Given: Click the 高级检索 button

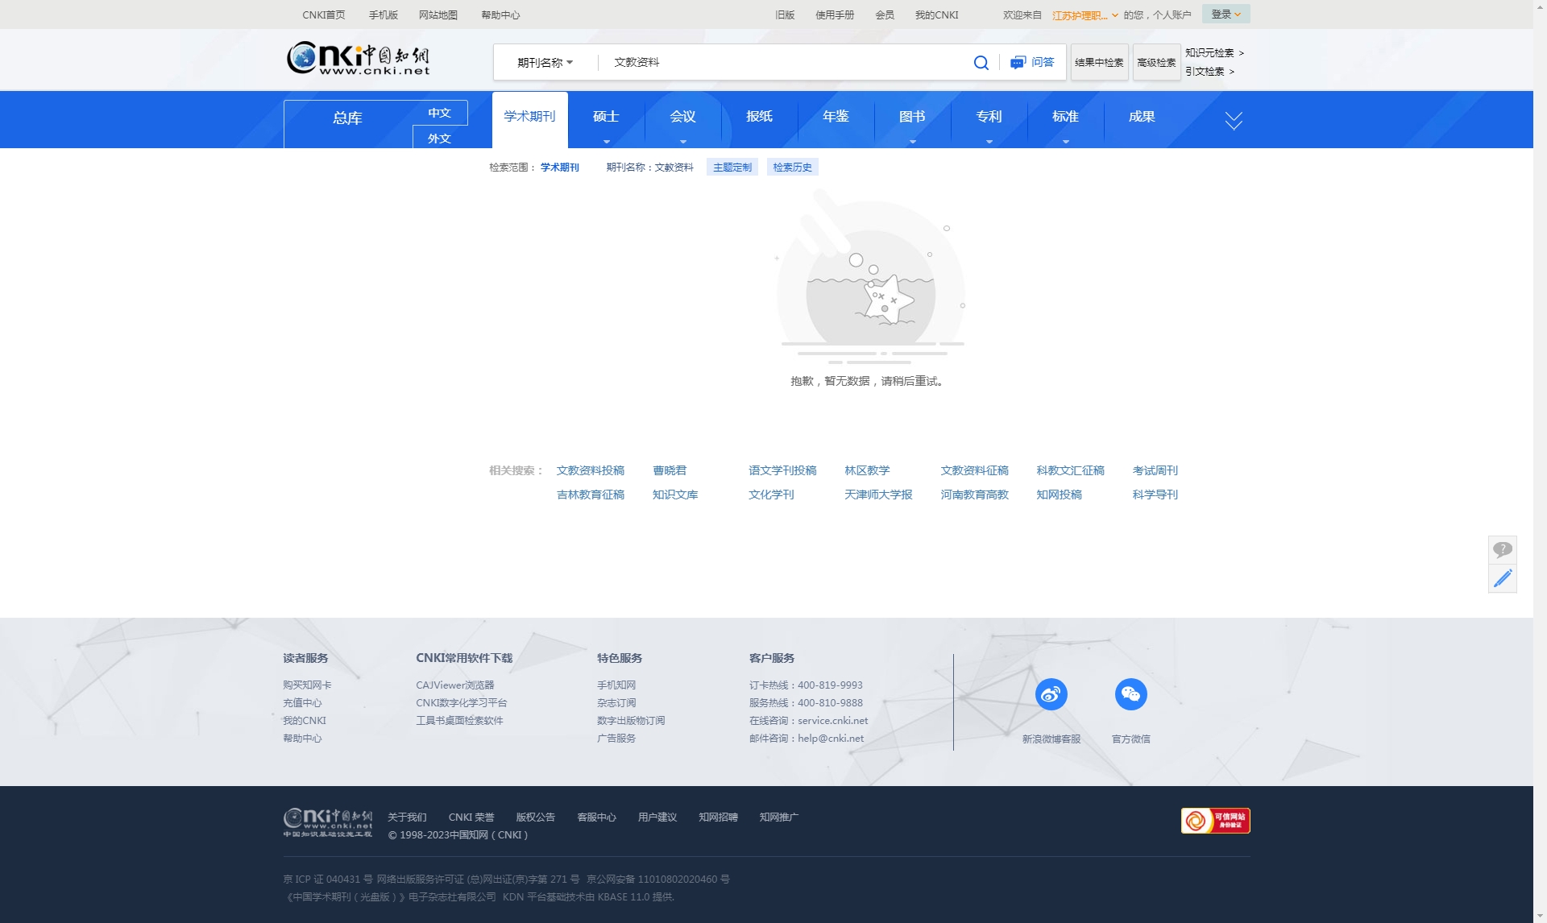Looking at the screenshot, I should tap(1156, 63).
